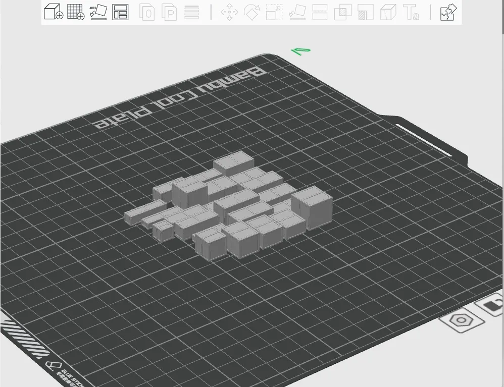
Task: Click the document icon labeled P
Action: coord(169,13)
